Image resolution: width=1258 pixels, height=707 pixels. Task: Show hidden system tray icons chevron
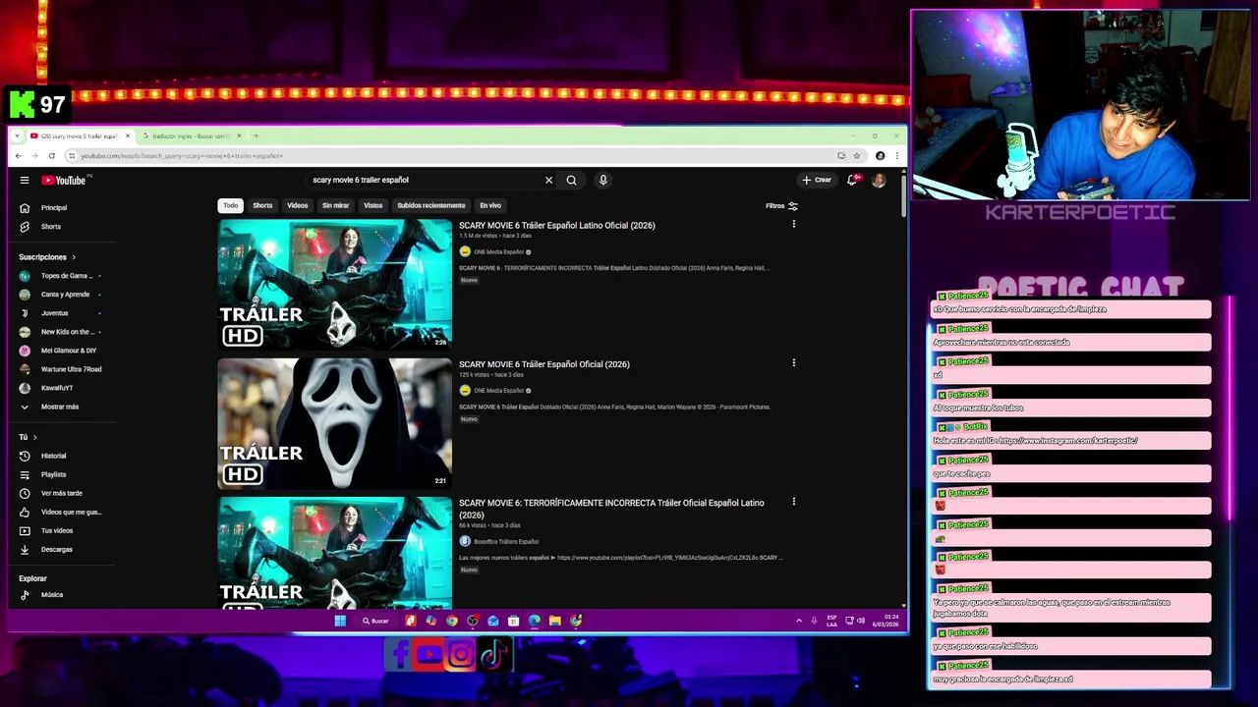coord(798,621)
